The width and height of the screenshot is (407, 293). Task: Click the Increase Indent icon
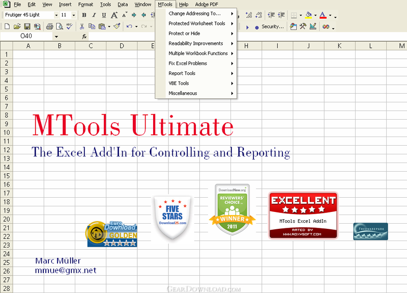click(281, 15)
